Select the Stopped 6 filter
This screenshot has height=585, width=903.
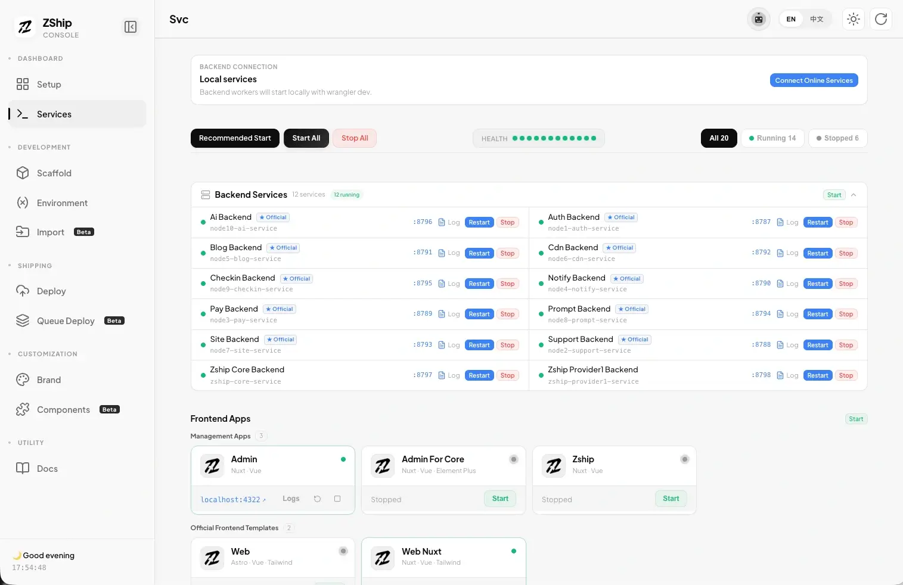pos(837,138)
